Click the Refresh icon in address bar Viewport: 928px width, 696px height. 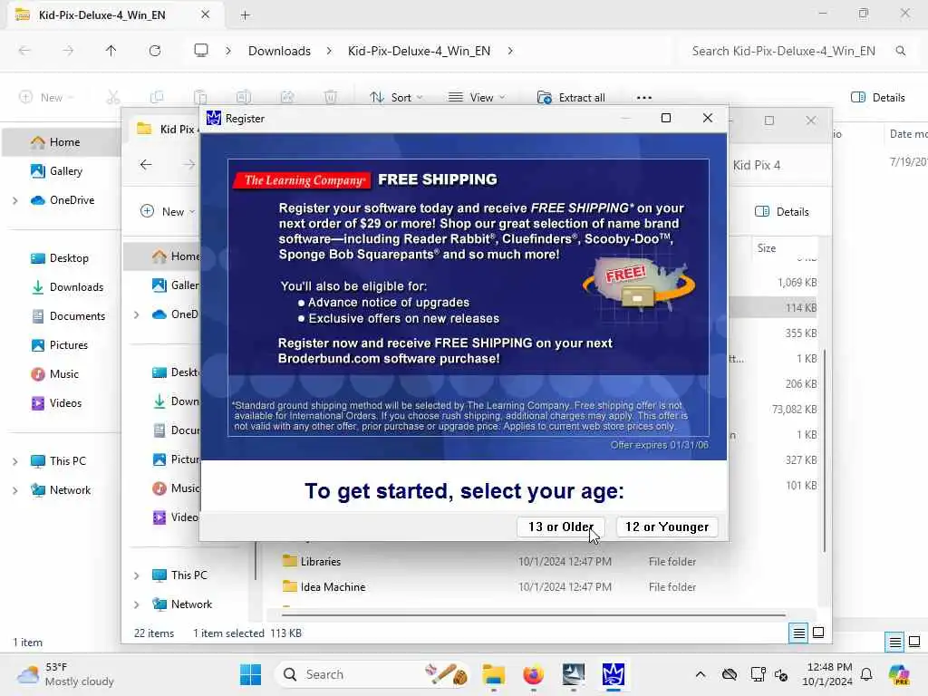point(155,51)
